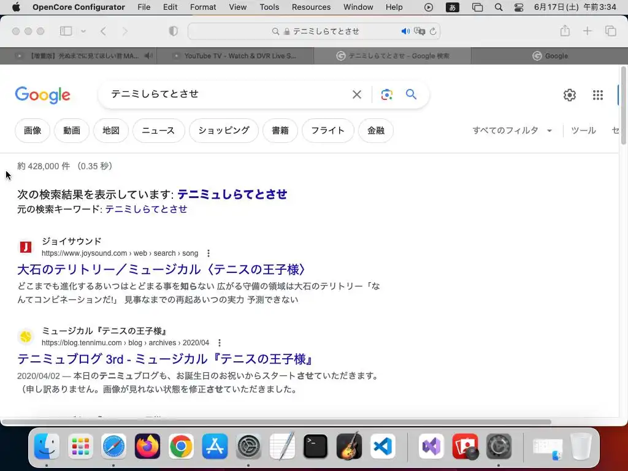Filter results by 画像

pos(33,131)
